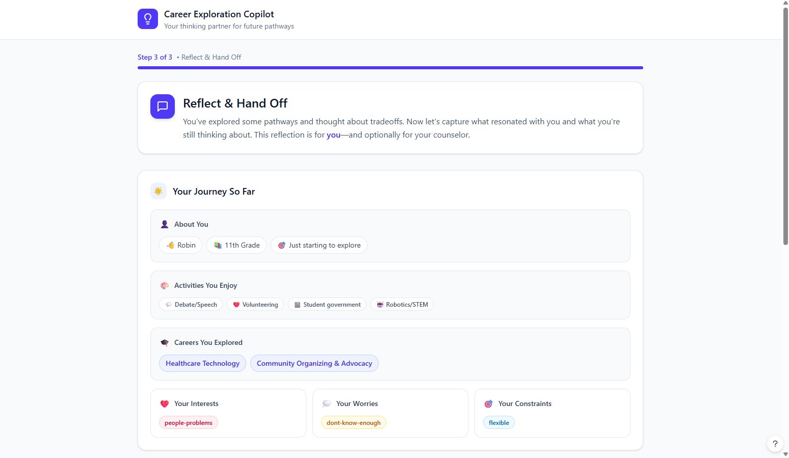Click the Reflect & Hand Off heading

(235, 103)
